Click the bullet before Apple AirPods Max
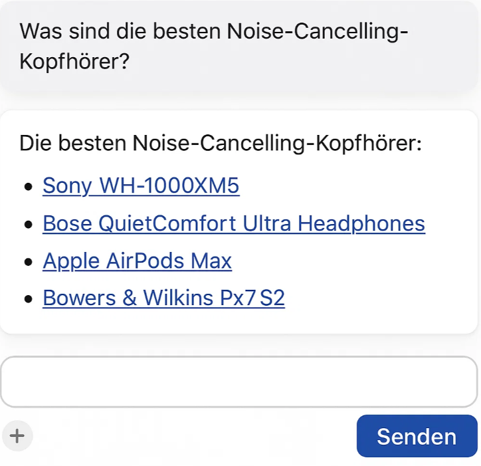The height and width of the screenshot is (466, 481). click(28, 262)
